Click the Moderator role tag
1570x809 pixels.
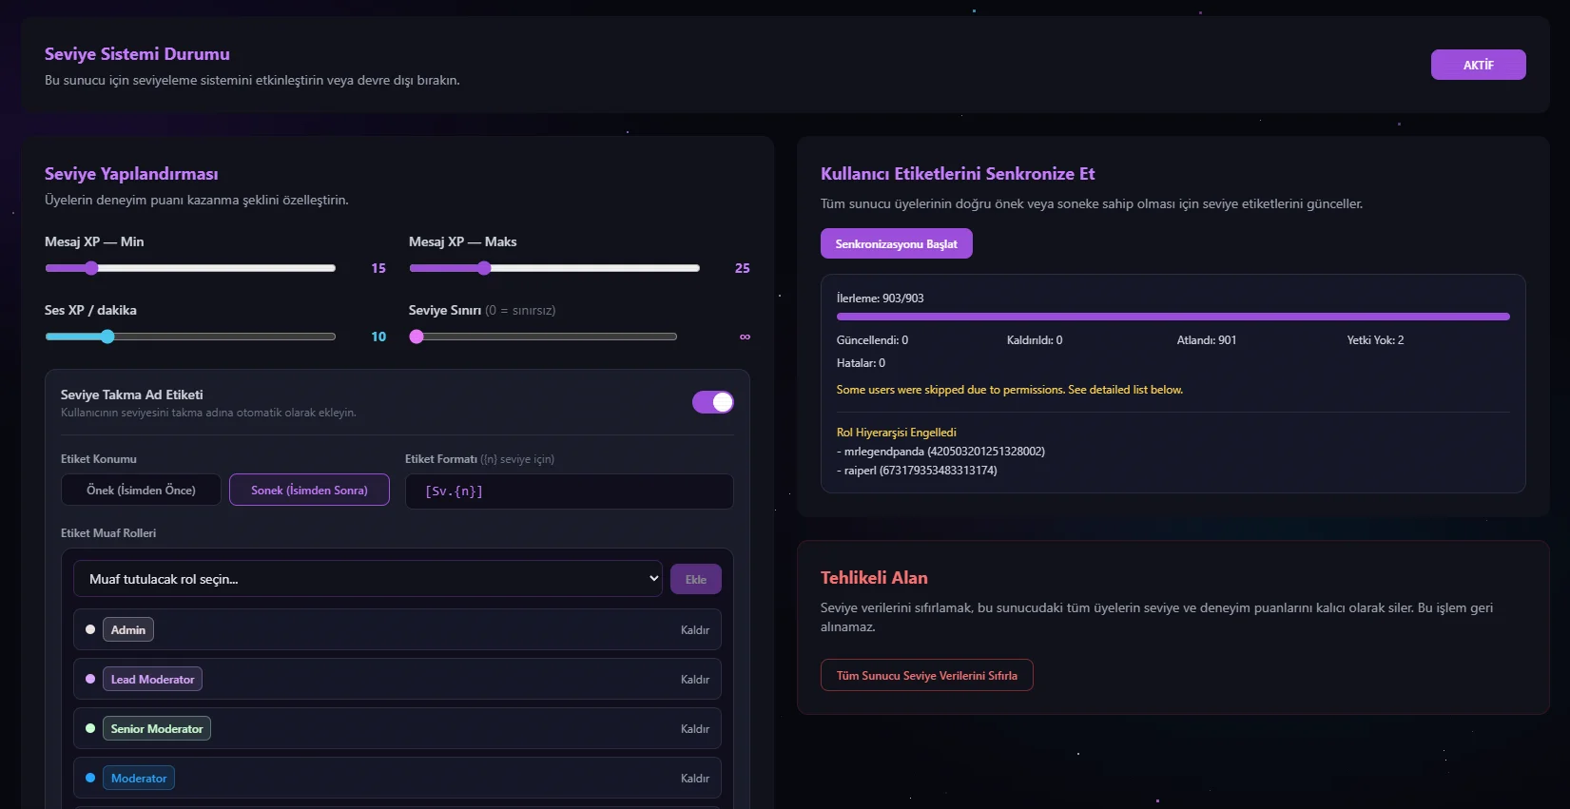pyautogui.click(x=139, y=778)
